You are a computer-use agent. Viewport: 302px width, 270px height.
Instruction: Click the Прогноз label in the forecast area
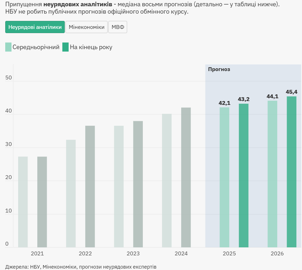point(219,69)
